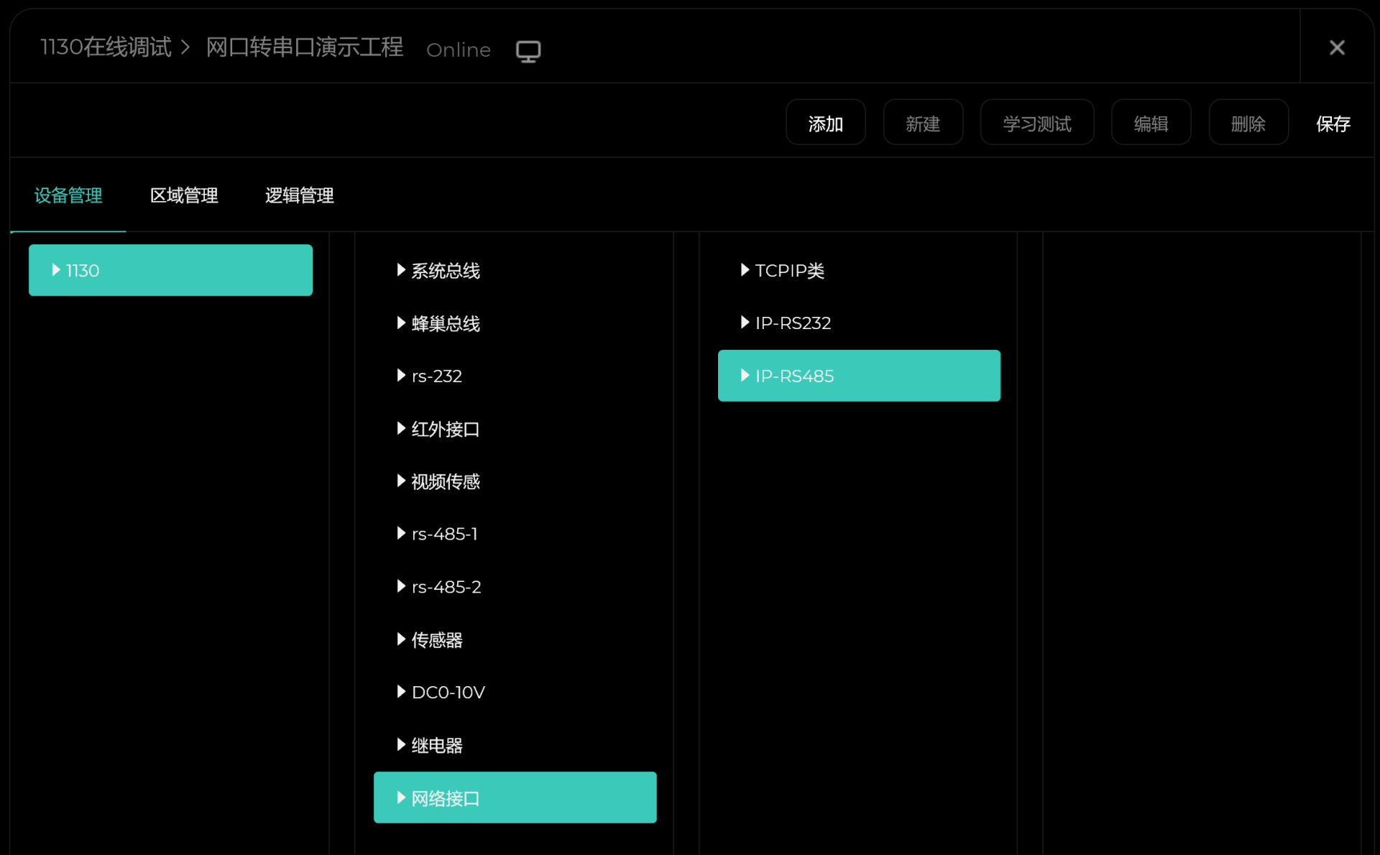The image size is (1380, 855).
Task: Expand the 系统总线 tree arrow
Action: pos(401,270)
